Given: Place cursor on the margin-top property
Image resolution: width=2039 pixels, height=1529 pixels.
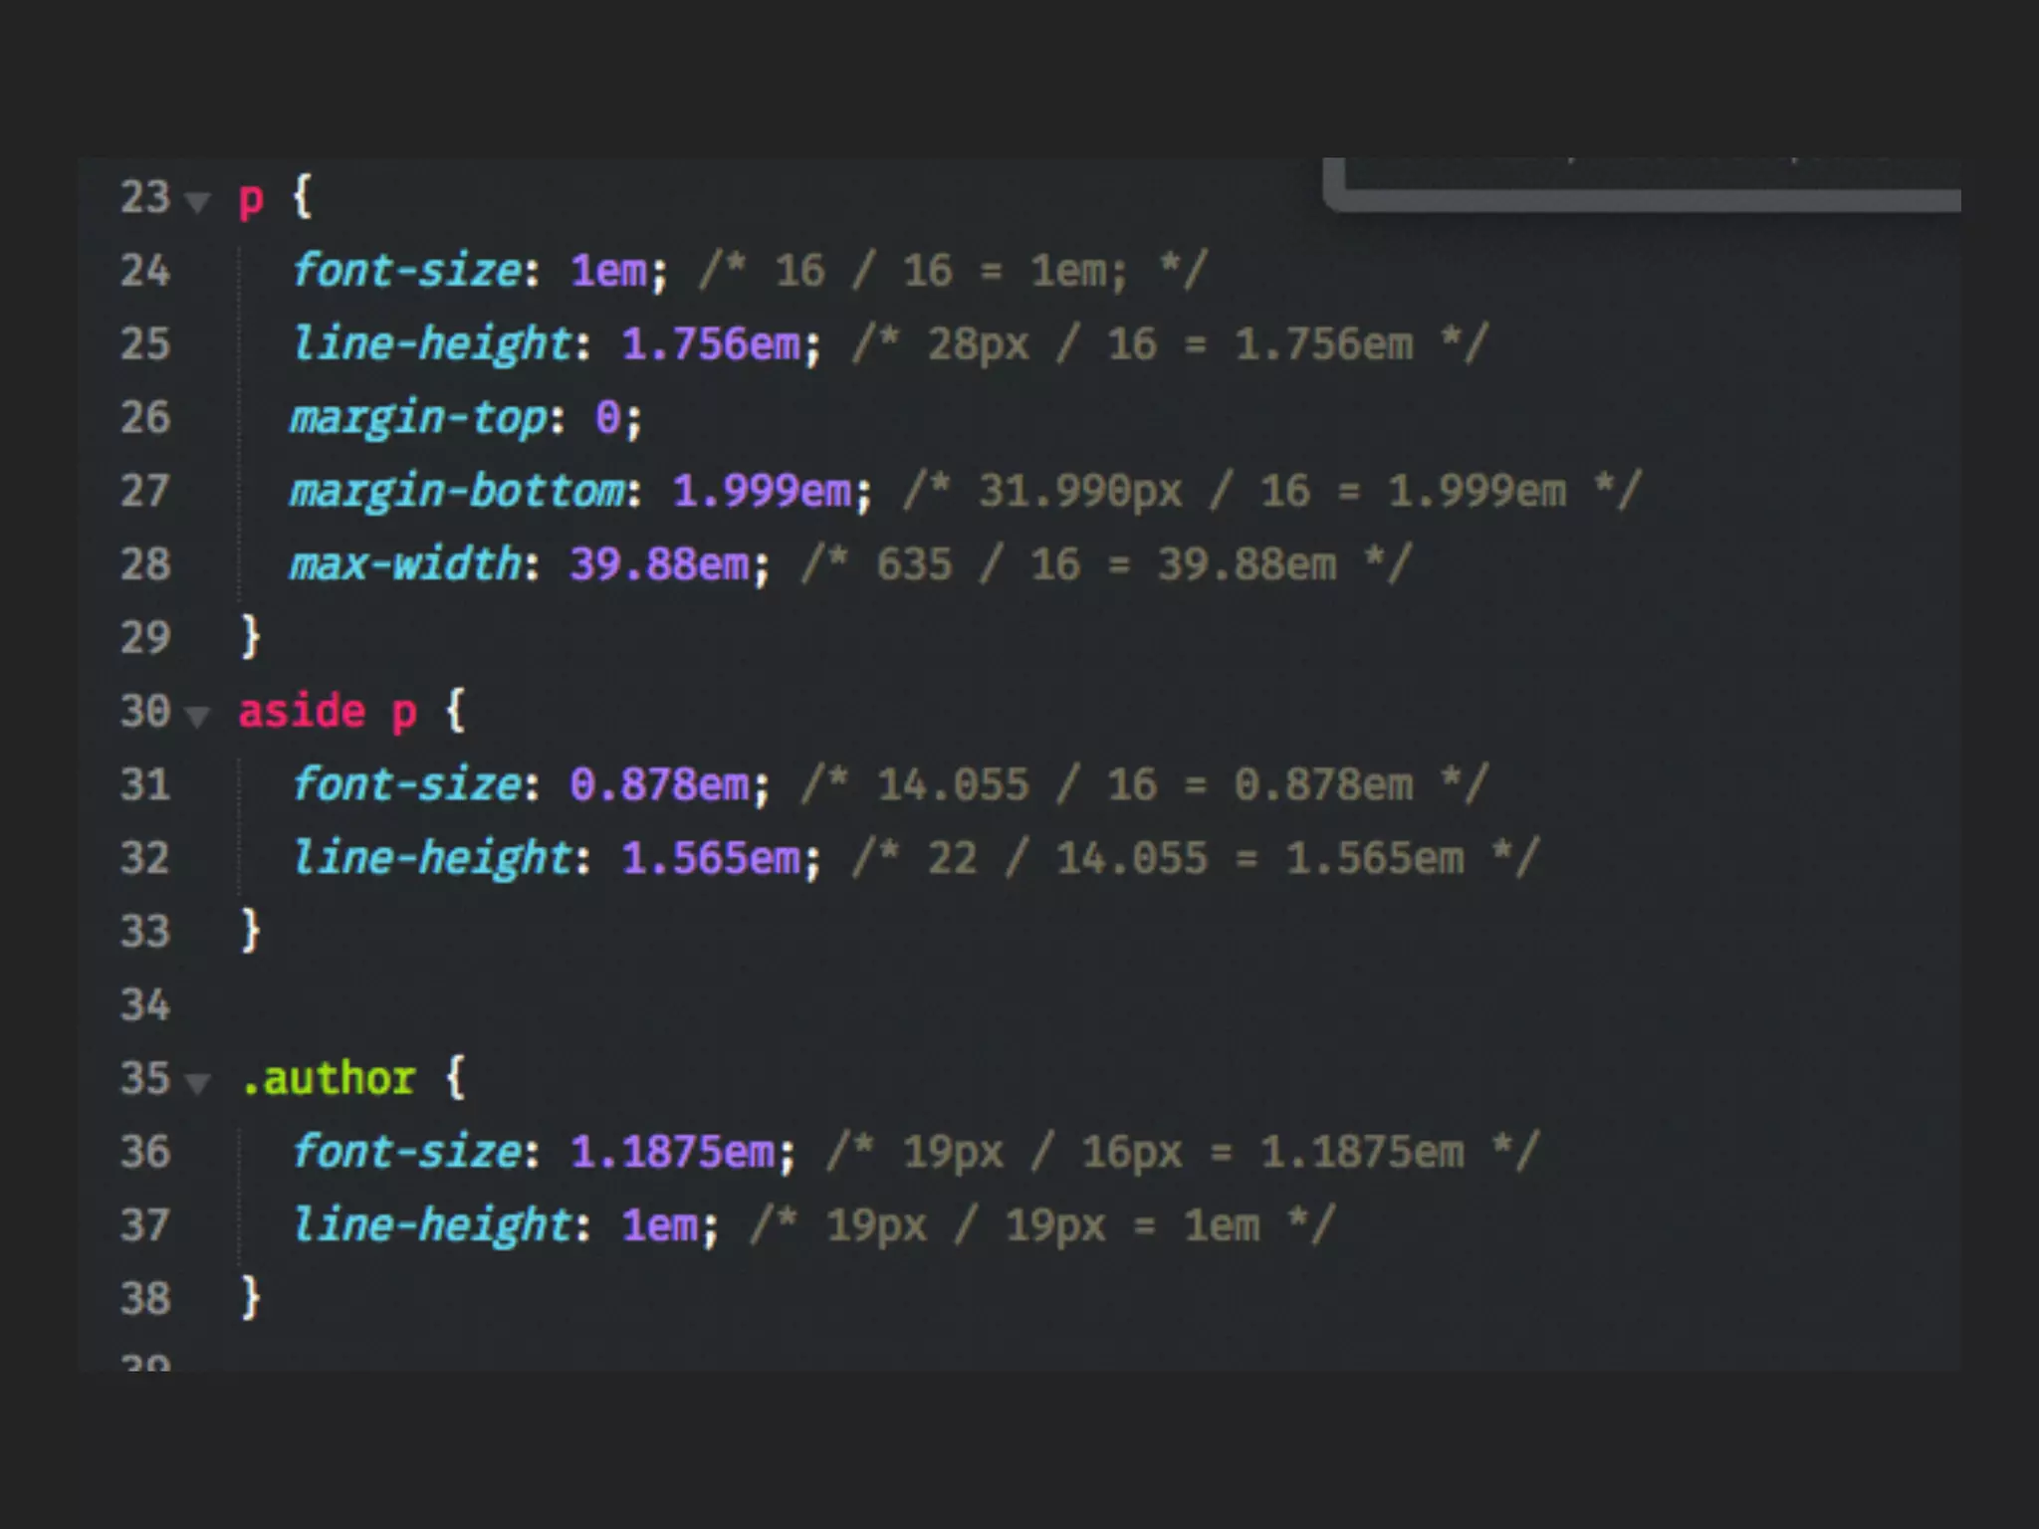Looking at the screenshot, I should pos(418,418).
